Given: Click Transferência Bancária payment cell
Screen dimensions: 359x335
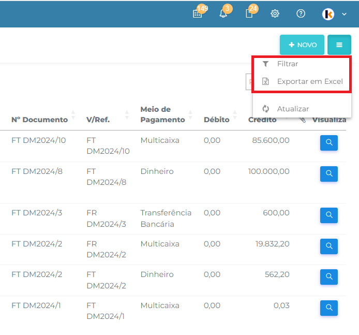Looking at the screenshot, I should point(166,219).
